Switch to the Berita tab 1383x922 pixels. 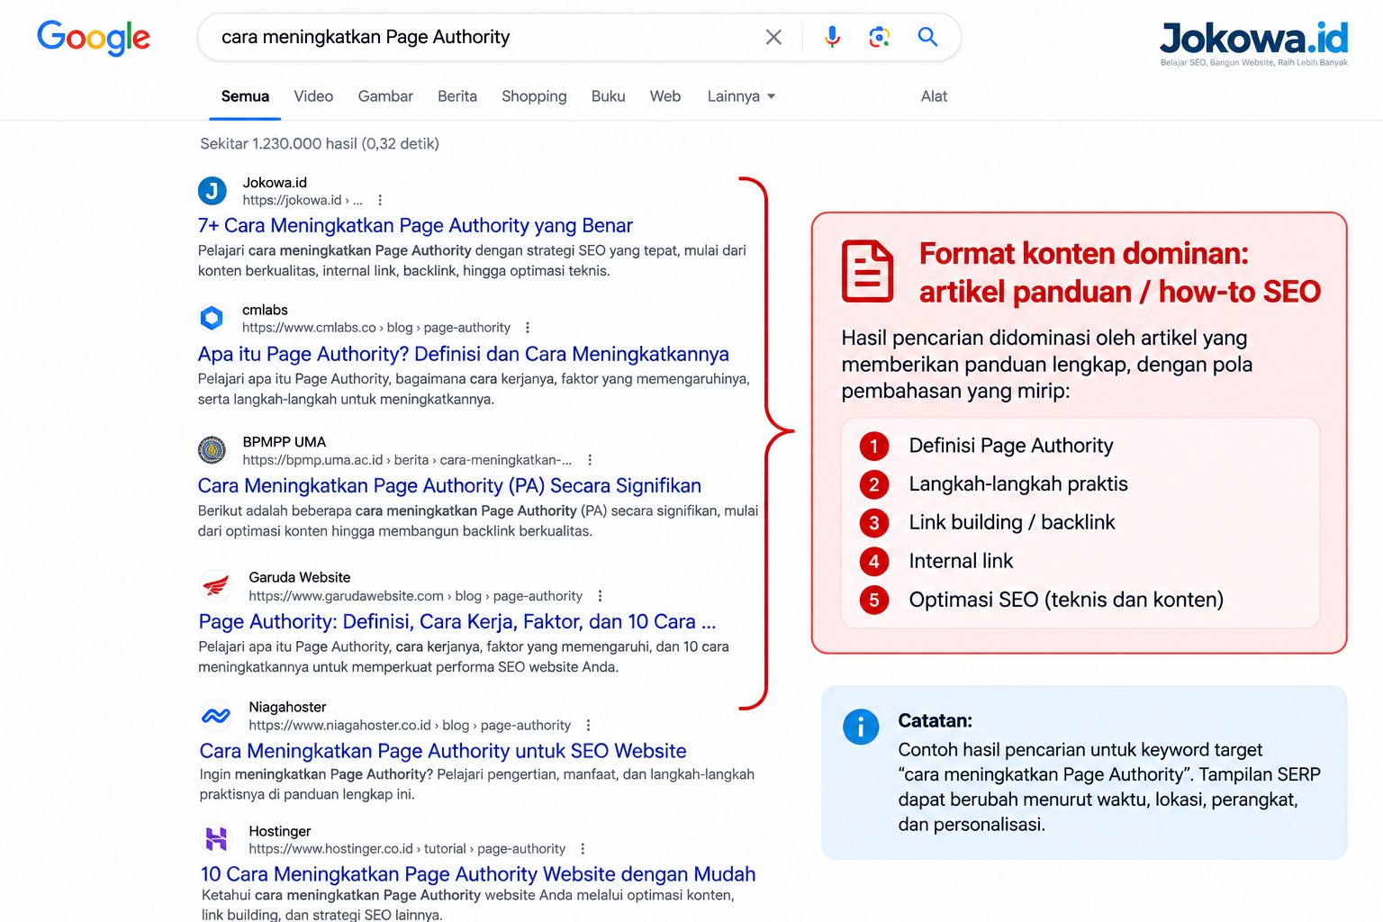pyautogui.click(x=457, y=96)
